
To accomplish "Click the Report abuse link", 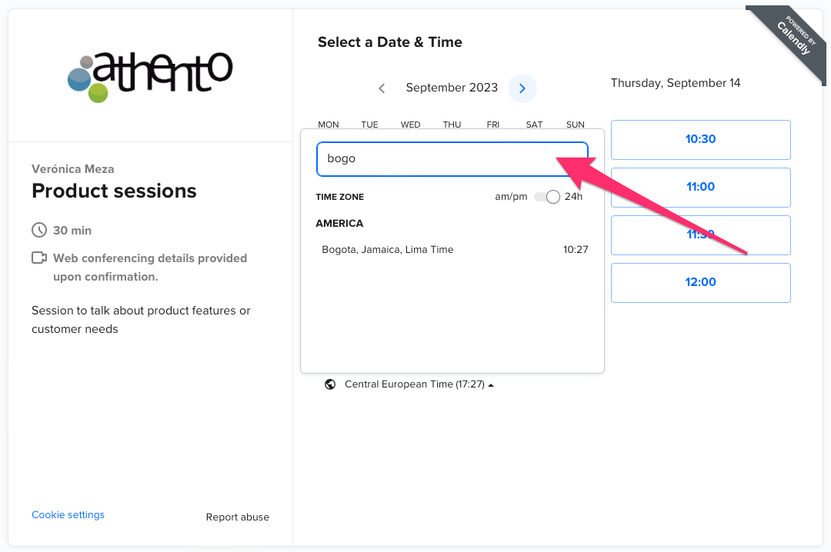I will point(237,517).
